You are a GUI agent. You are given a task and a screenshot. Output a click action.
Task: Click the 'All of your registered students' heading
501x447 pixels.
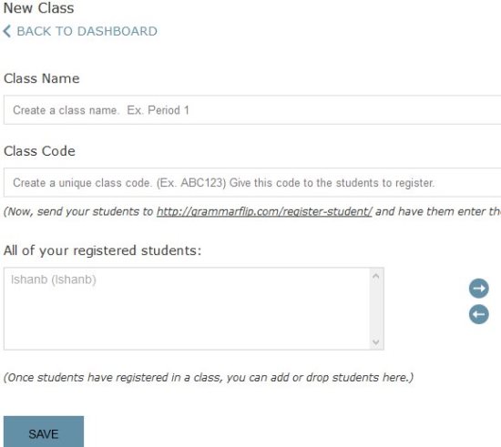click(103, 250)
